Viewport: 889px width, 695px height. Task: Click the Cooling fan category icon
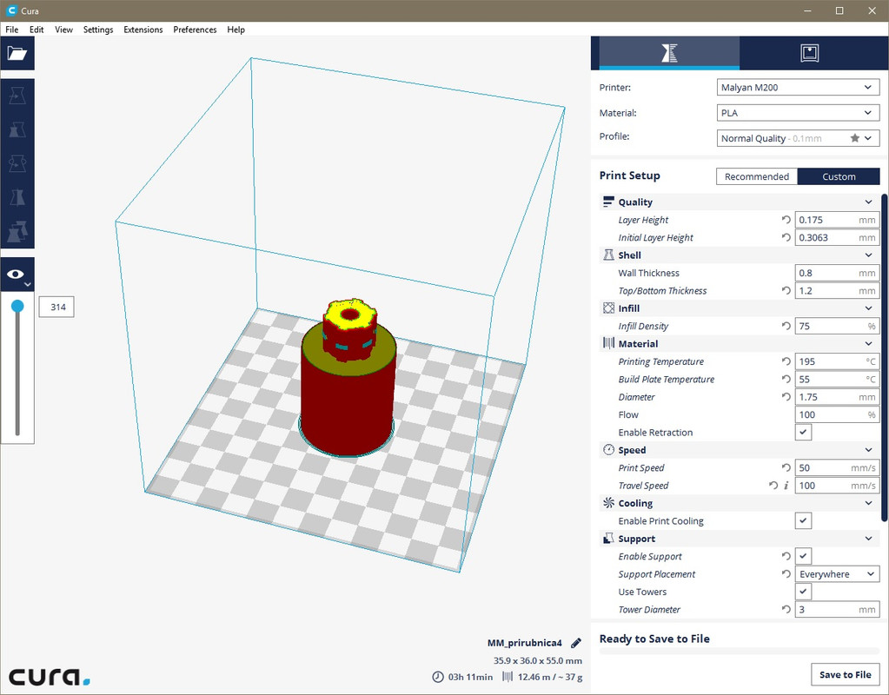point(608,503)
